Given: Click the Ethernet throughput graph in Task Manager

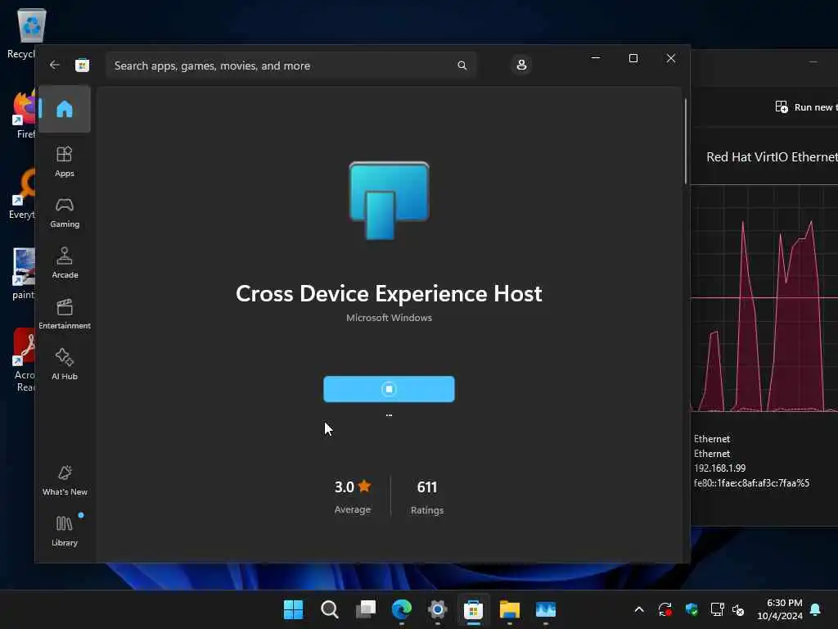Looking at the screenshot, I should pyautogui.click(x=764, y=298).
